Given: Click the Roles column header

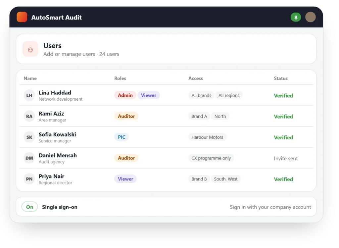Looking at the screenshot, I should coord(120,78).
